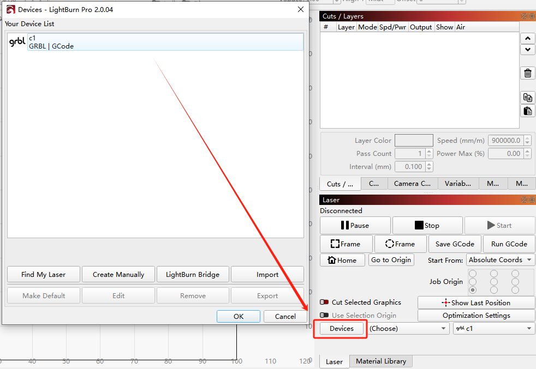Screen dimensions: 536x369
Task: Click the circular rubber-band Frame button
Action: [400, 244]
